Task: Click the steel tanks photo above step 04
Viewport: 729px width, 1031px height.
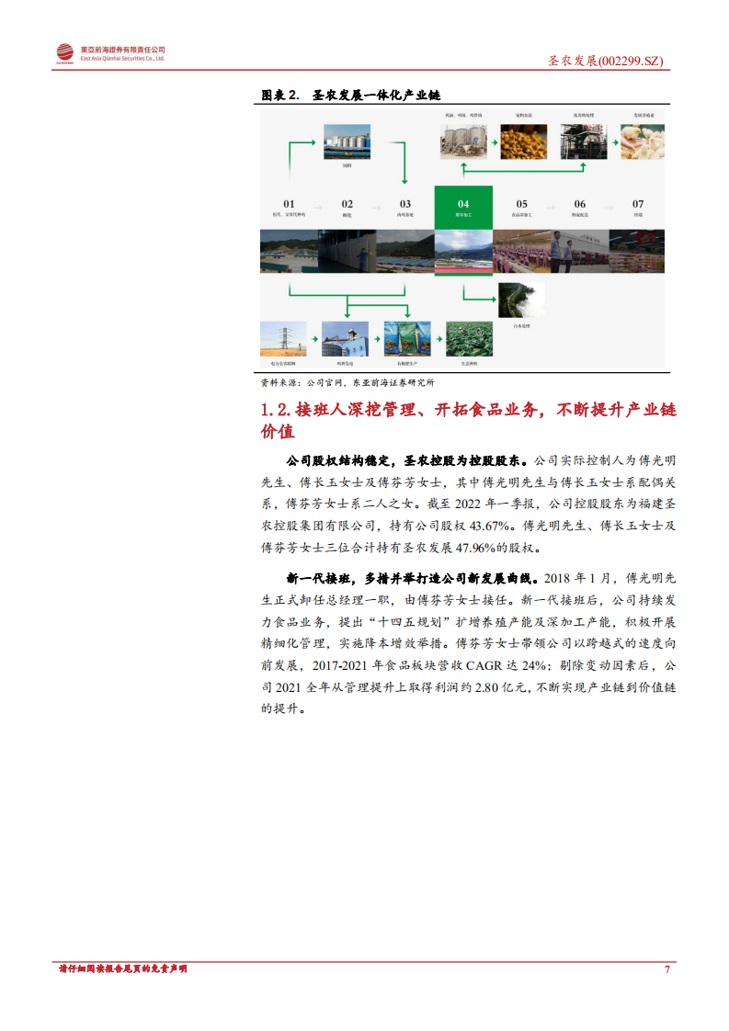Action: pos(464,142)
